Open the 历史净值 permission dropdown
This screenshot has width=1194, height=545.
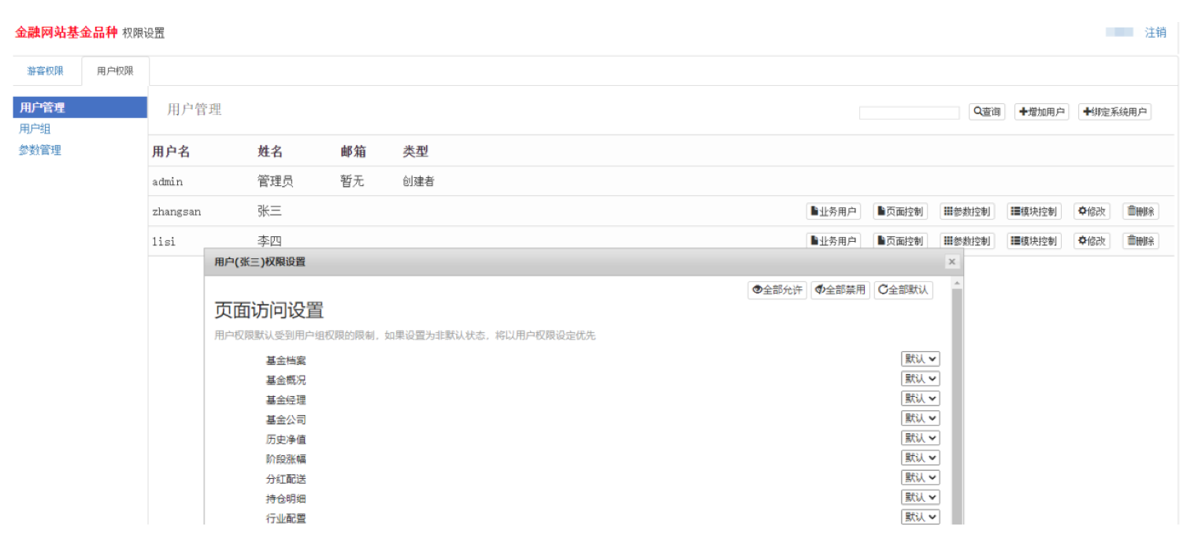[920, 438]
